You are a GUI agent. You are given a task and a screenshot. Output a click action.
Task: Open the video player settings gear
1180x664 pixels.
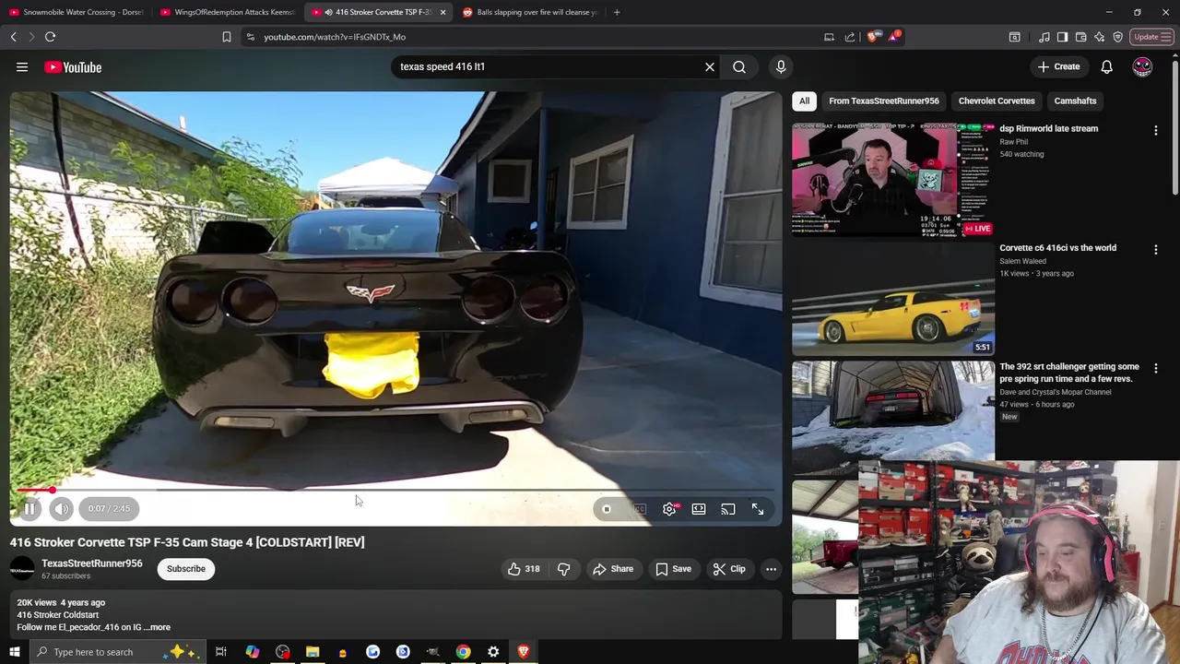click(669, 509)
